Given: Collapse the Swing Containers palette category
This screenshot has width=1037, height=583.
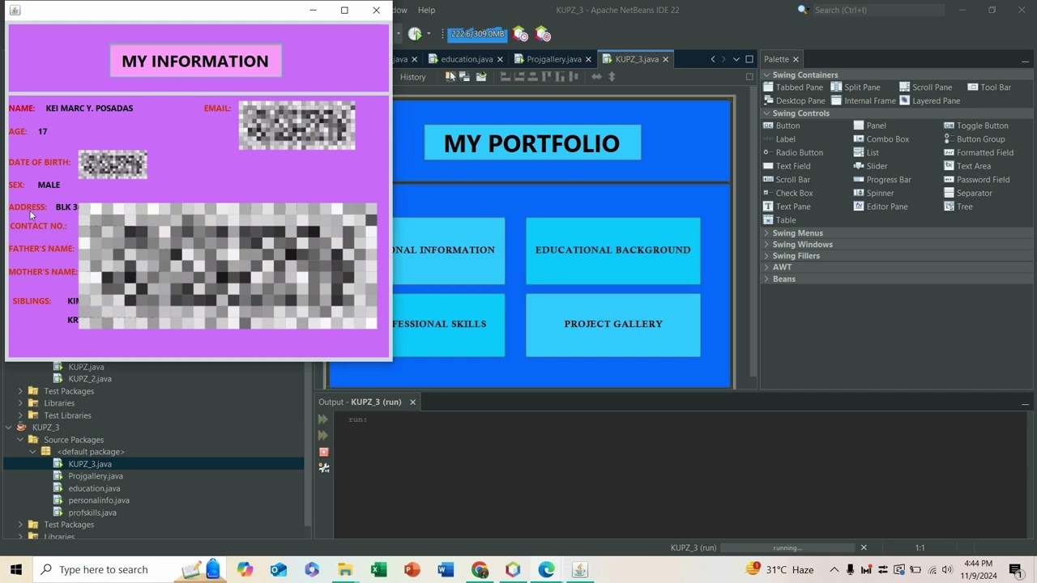Looking at the screenshot, I should (x=766, y=74).
